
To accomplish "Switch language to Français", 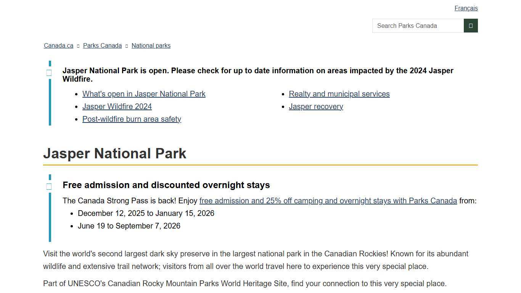I will 466,8.
